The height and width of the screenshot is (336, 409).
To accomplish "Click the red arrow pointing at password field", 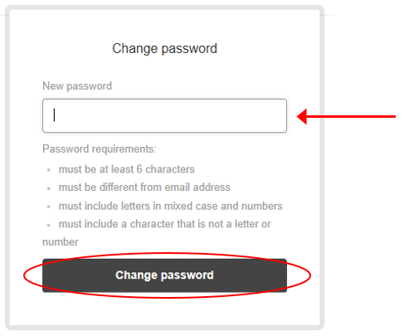I will coord(346,116).
